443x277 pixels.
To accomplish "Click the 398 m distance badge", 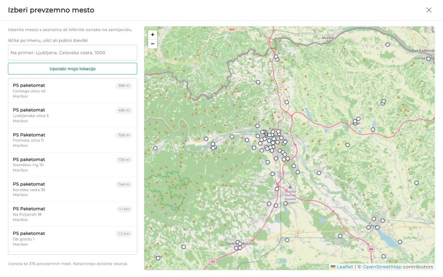I will coord(124,86).
